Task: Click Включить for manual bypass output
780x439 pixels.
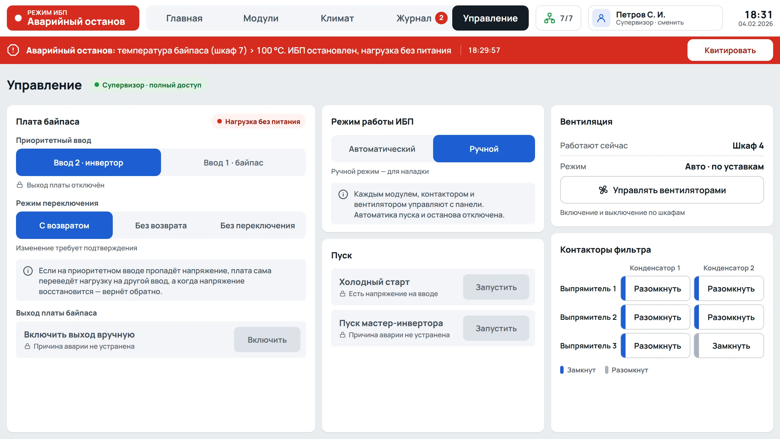Action: (267, 340)
